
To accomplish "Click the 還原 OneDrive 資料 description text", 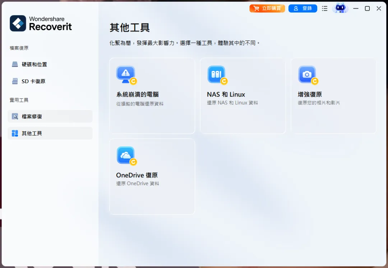I will coord(138,184).
